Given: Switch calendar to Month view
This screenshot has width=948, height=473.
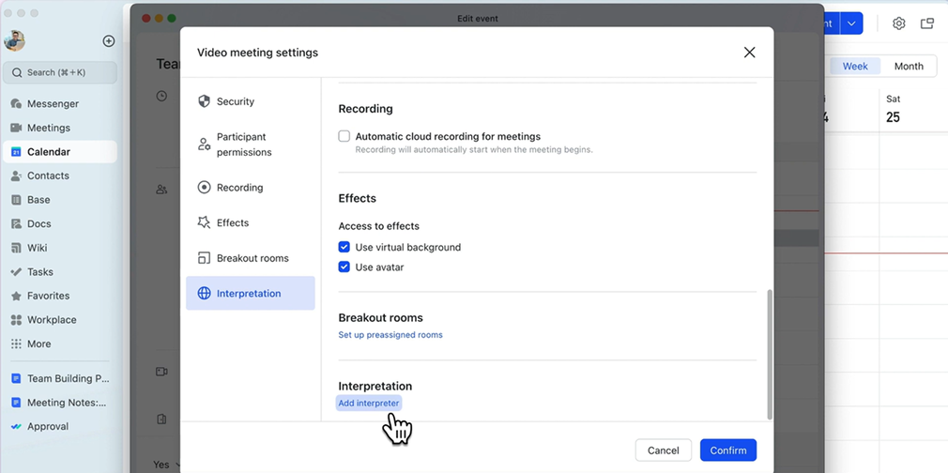Looking at the screenshot, I should click(908, 67).
